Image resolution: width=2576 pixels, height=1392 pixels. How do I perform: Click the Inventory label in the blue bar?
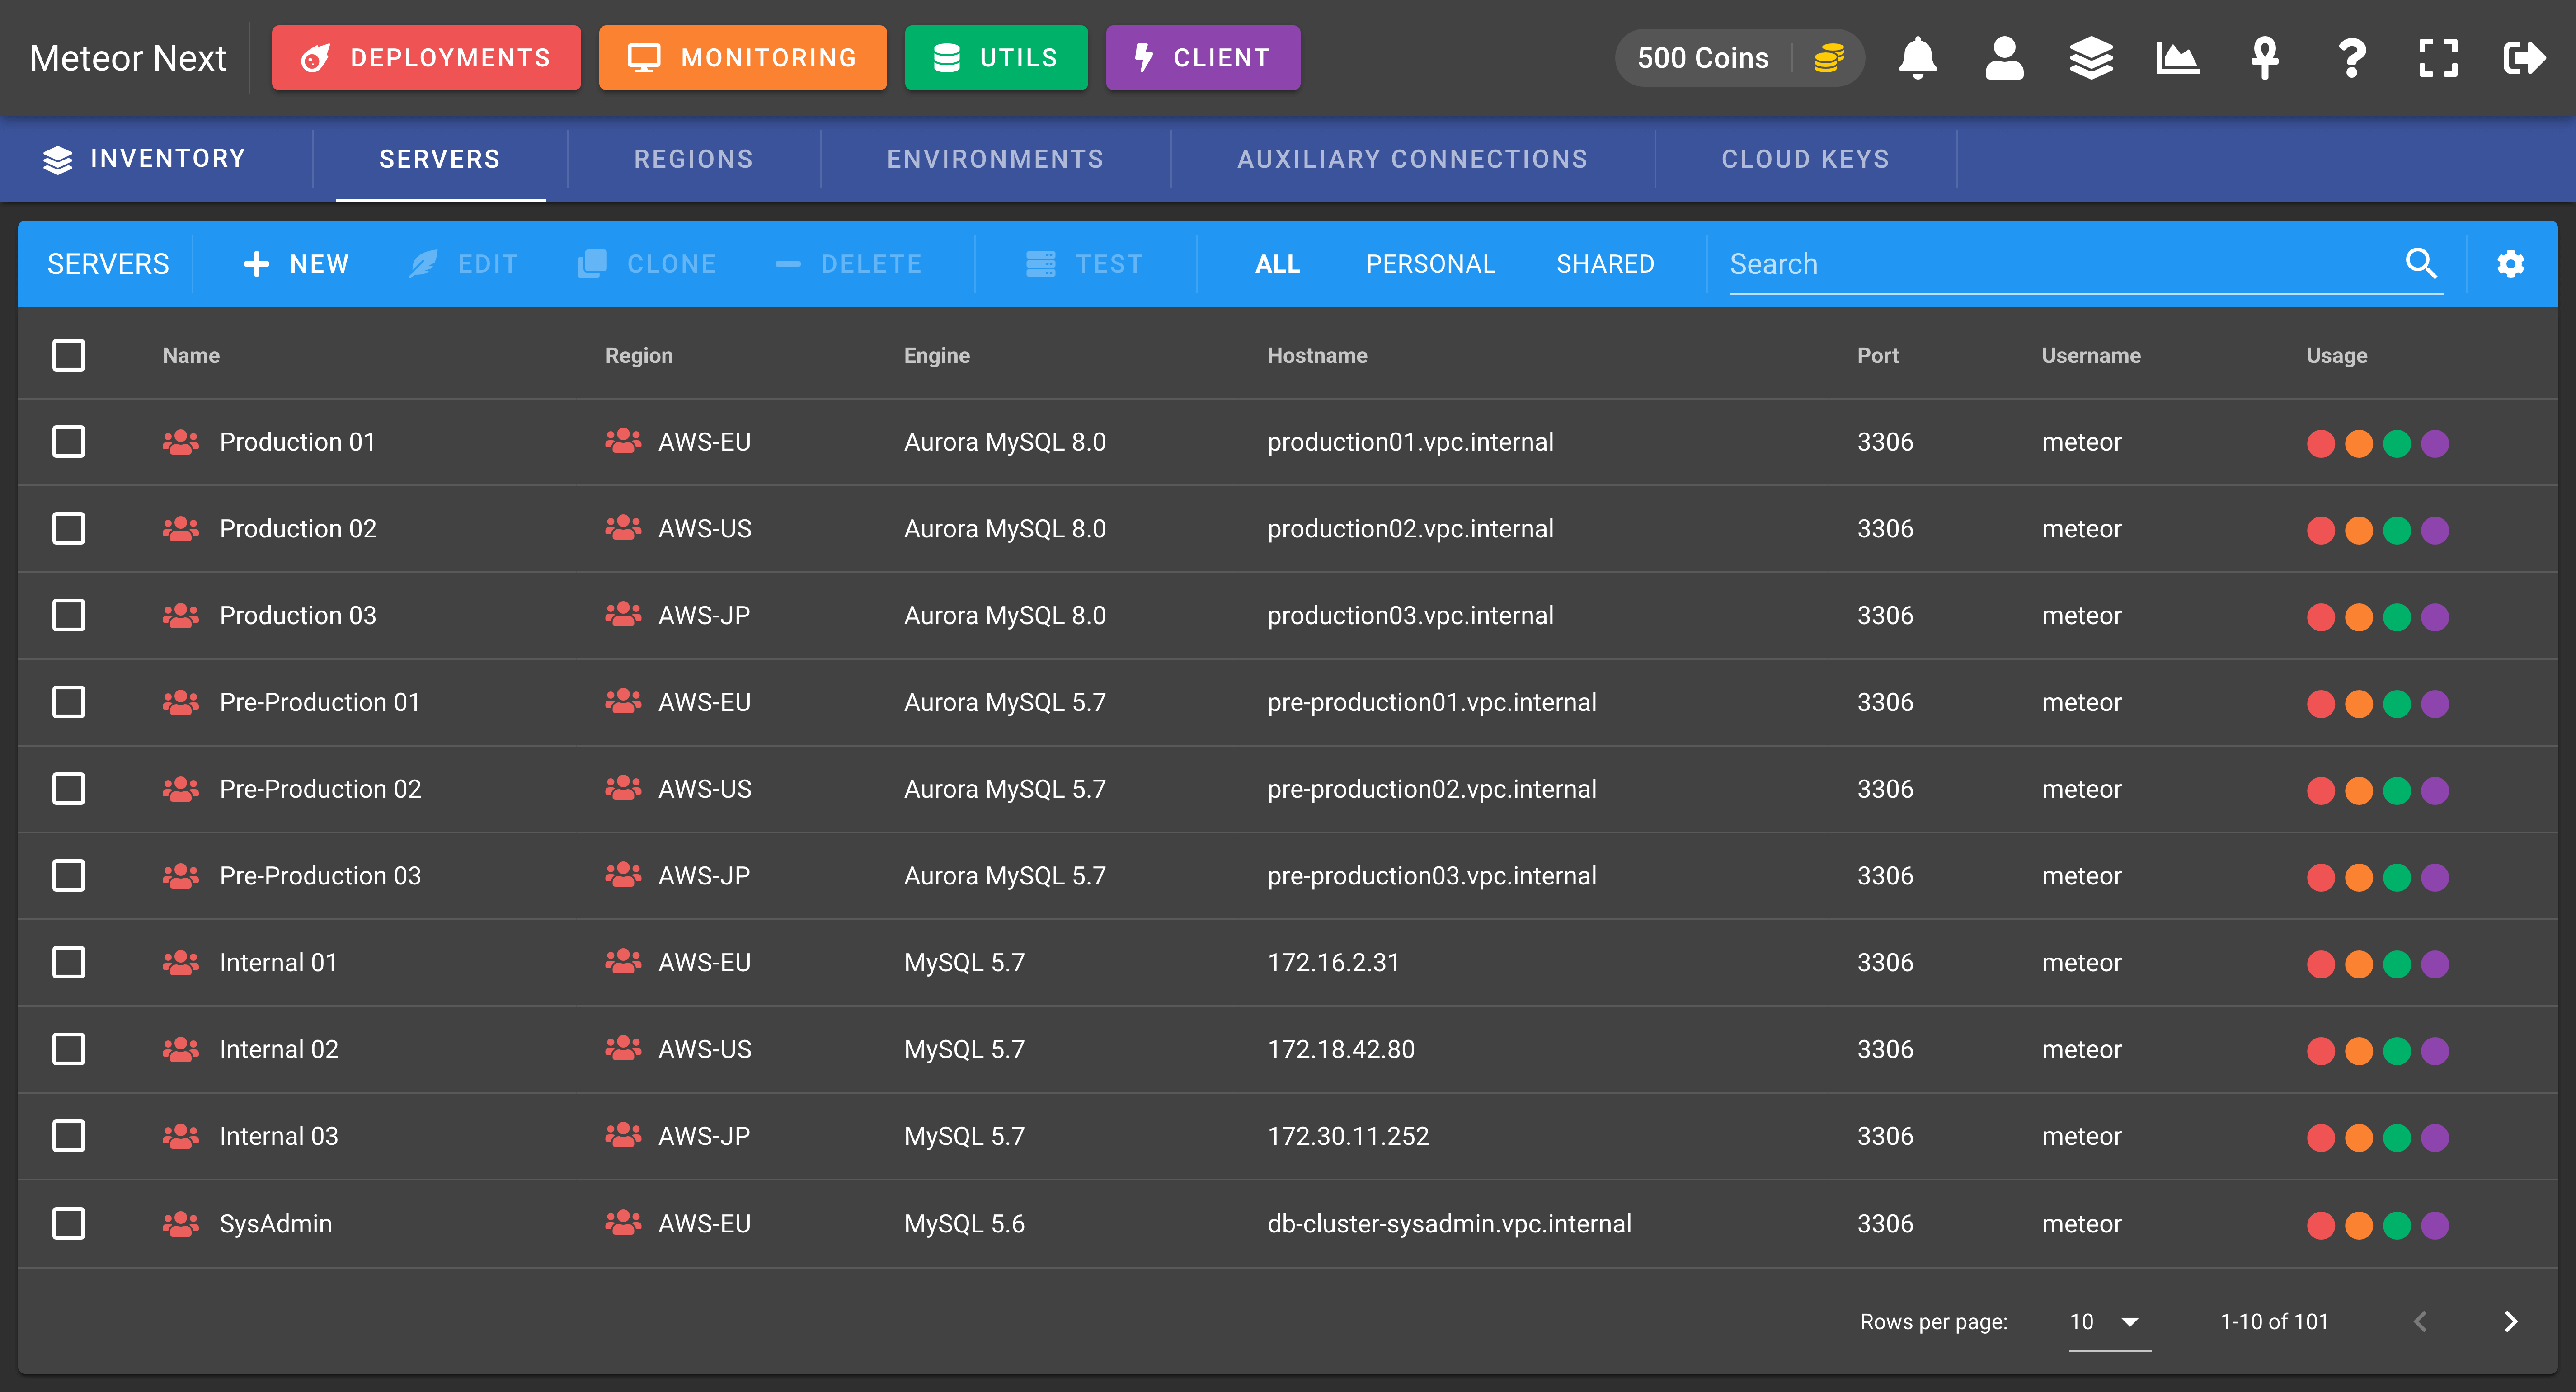pos(167,158)
